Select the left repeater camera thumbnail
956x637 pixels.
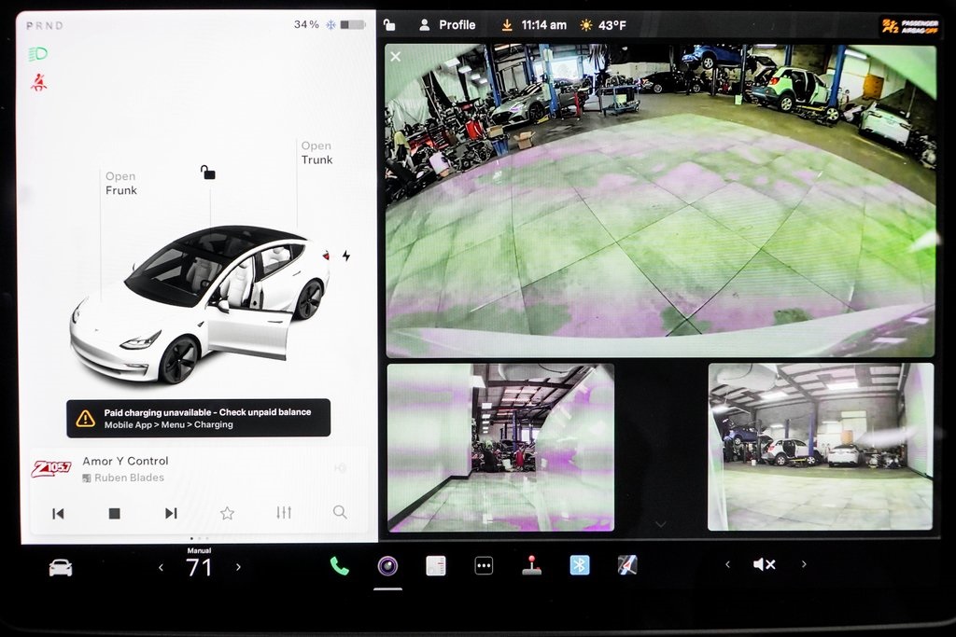tap(500, 448)
